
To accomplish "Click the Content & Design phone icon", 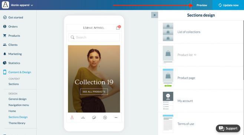I will (x=5, y=72).
